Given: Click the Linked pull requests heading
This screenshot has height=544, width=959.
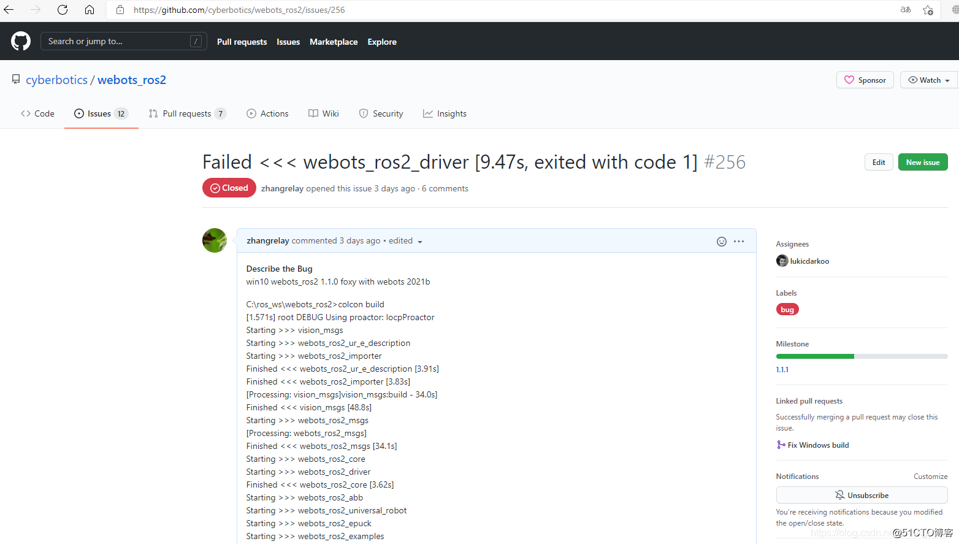Looking at the screenshot, I should click(809, 400).
